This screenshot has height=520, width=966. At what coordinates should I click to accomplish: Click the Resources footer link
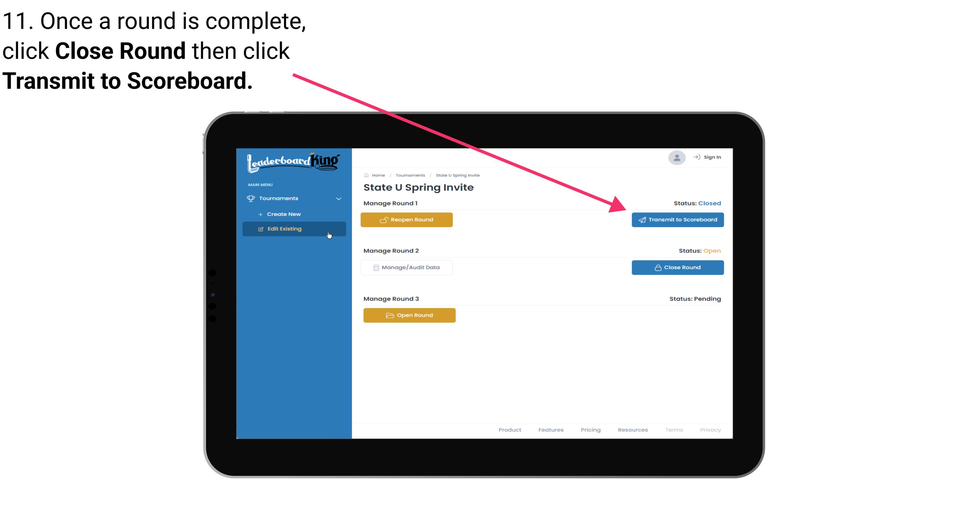(x=633, y=430)
